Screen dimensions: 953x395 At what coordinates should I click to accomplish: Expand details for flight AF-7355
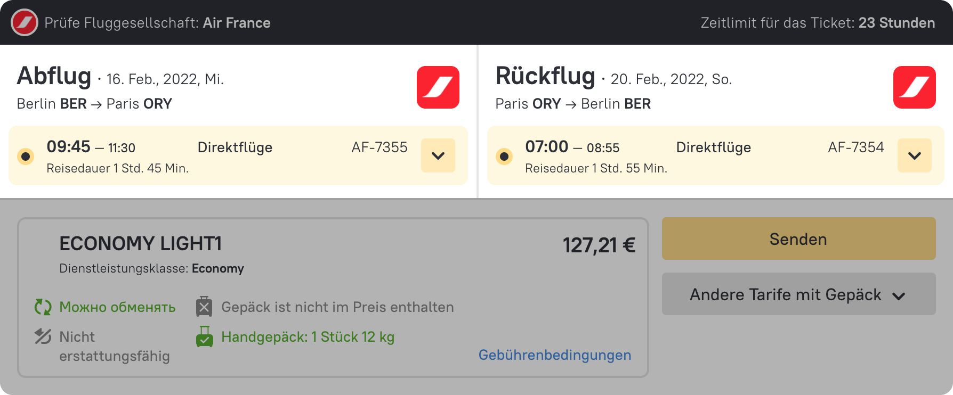click(x=438, y=155)
